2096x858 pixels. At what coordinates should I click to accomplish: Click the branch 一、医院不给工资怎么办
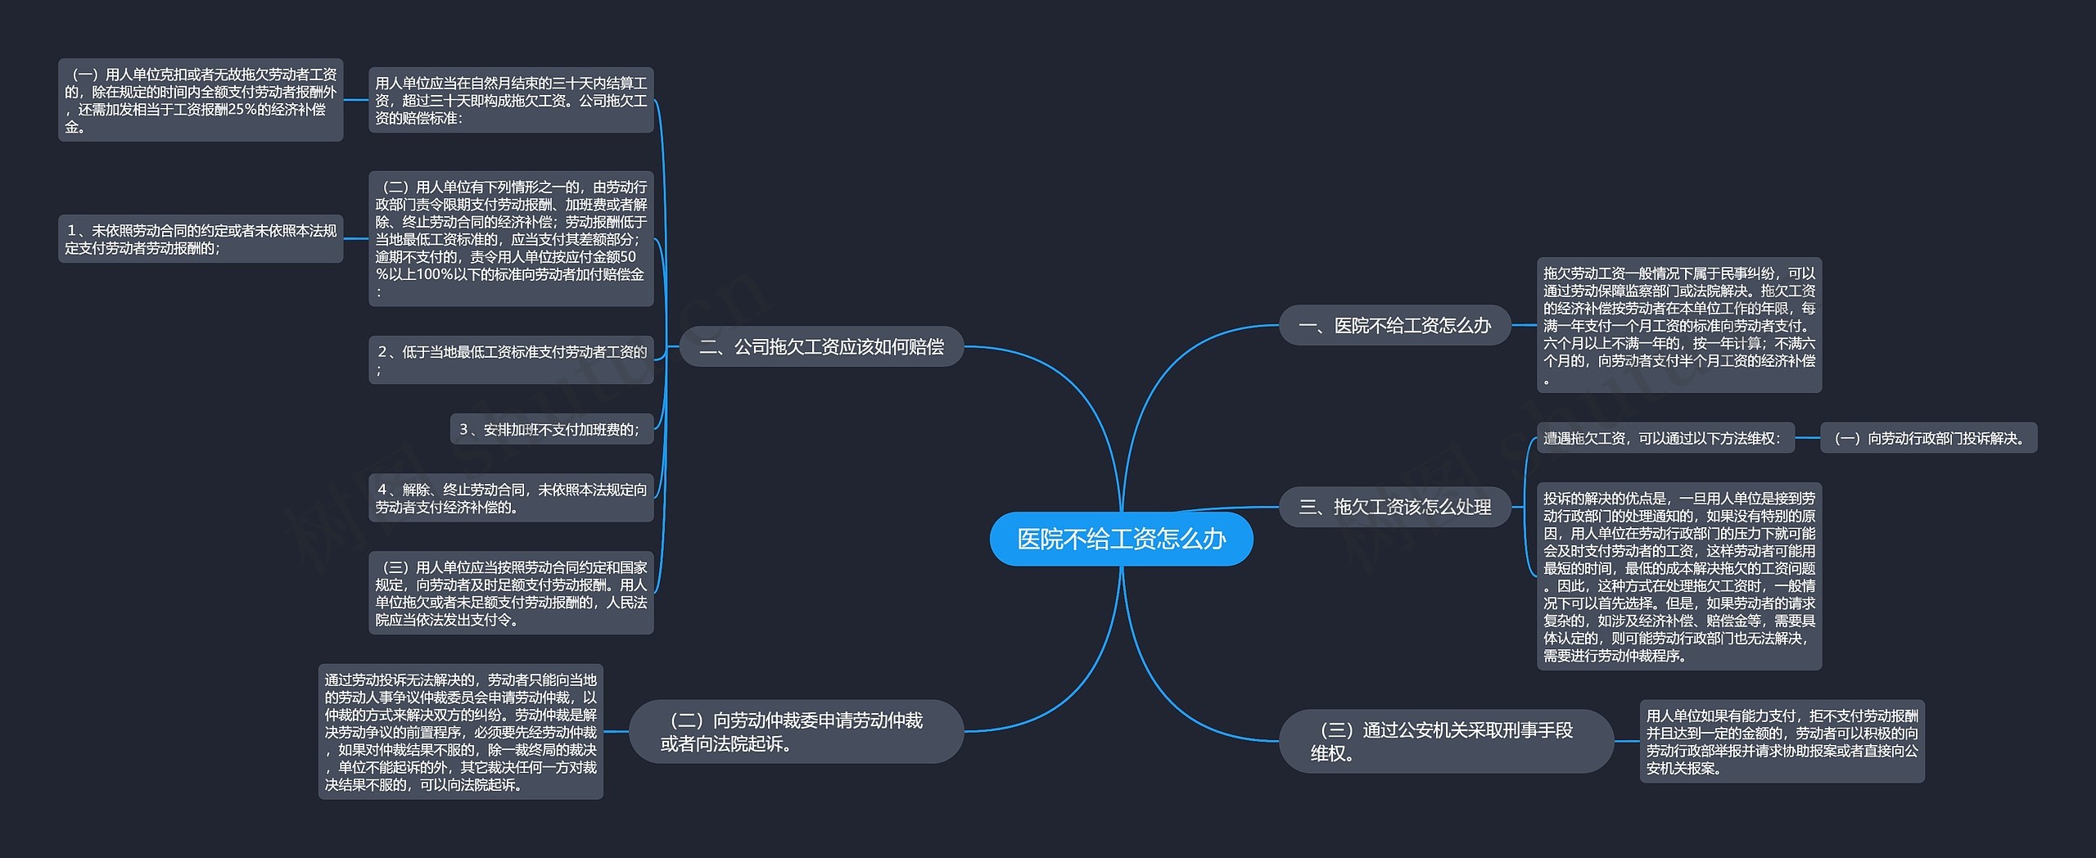[x=1394, y=325]
